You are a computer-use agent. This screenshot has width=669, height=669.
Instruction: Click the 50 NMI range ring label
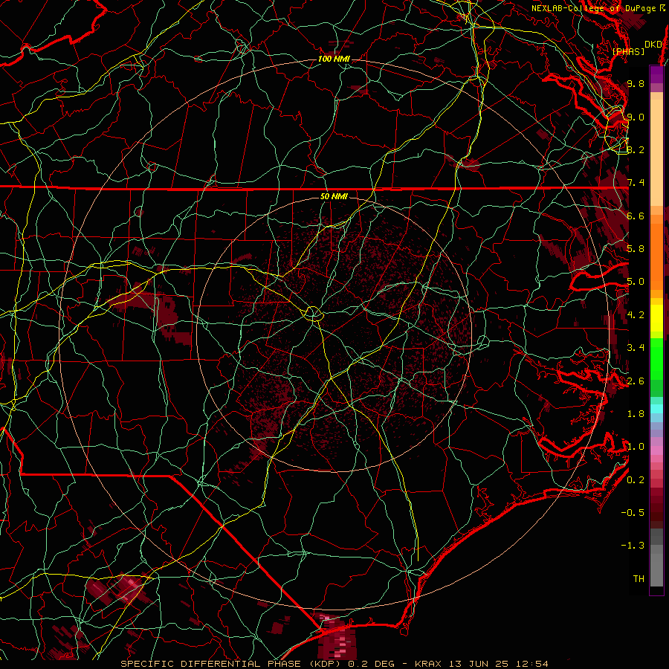click(334, 196)
